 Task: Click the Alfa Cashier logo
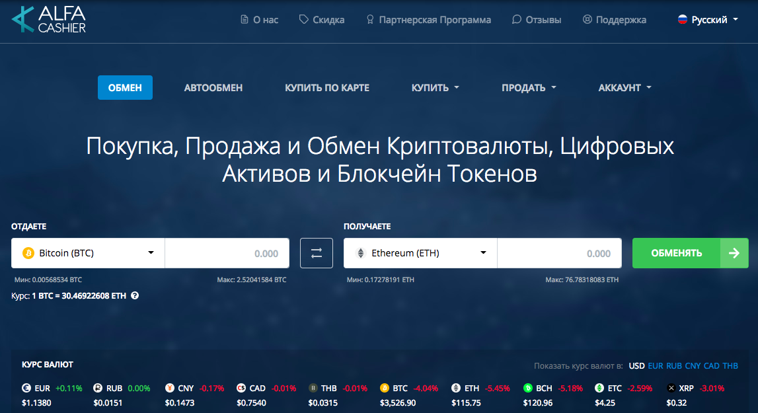coord(49,19)
